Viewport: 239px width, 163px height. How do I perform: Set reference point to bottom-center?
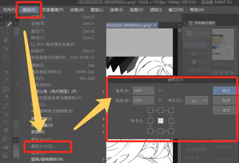160,131
